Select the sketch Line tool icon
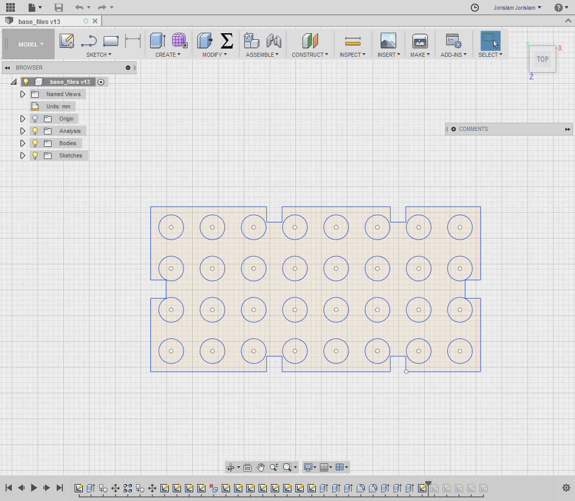Screen dimensions: 575x501 [x=89, y=41]
